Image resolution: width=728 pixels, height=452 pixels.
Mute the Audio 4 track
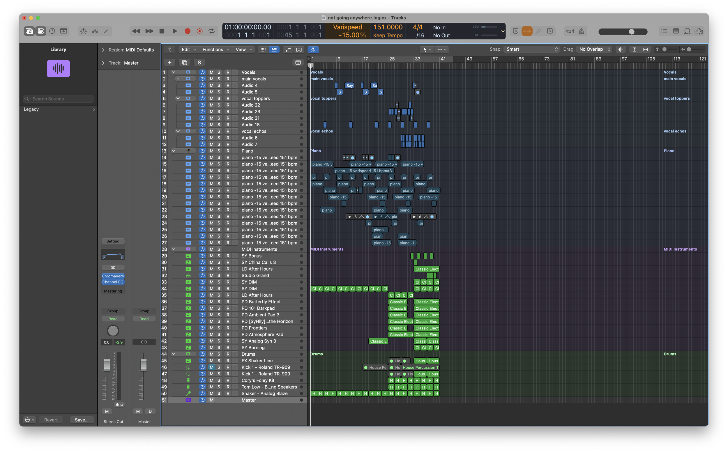tap(211, 86)
